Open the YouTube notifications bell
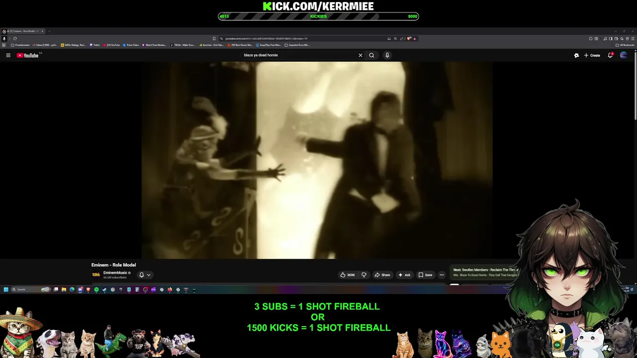The image size is (637, 358). [x=610, y=55]
